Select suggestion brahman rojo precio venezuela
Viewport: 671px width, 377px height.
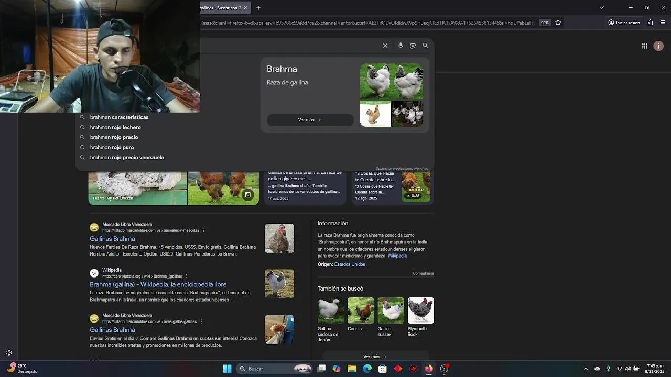(x=127, y=157)
